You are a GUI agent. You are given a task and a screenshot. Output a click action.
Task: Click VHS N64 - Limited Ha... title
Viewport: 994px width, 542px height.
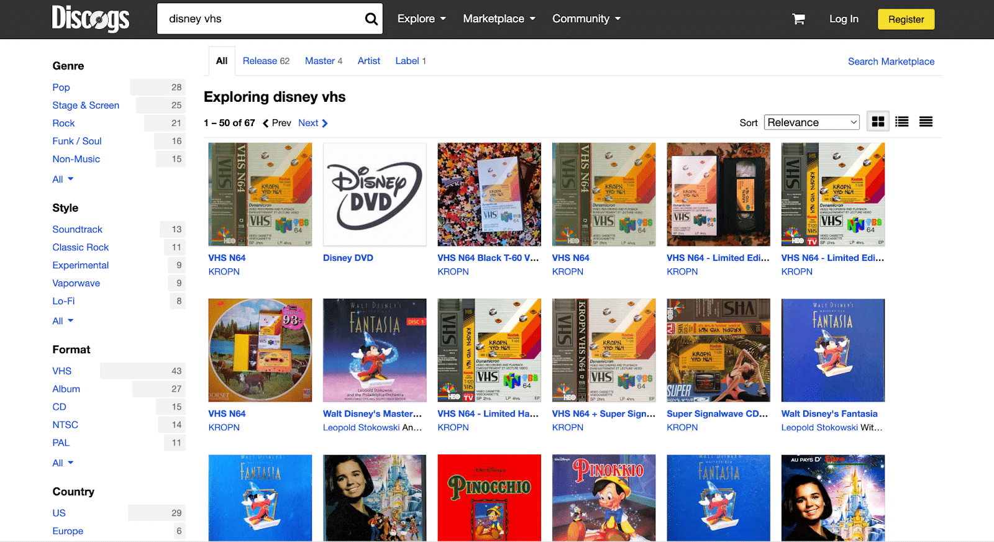(488, 414)
